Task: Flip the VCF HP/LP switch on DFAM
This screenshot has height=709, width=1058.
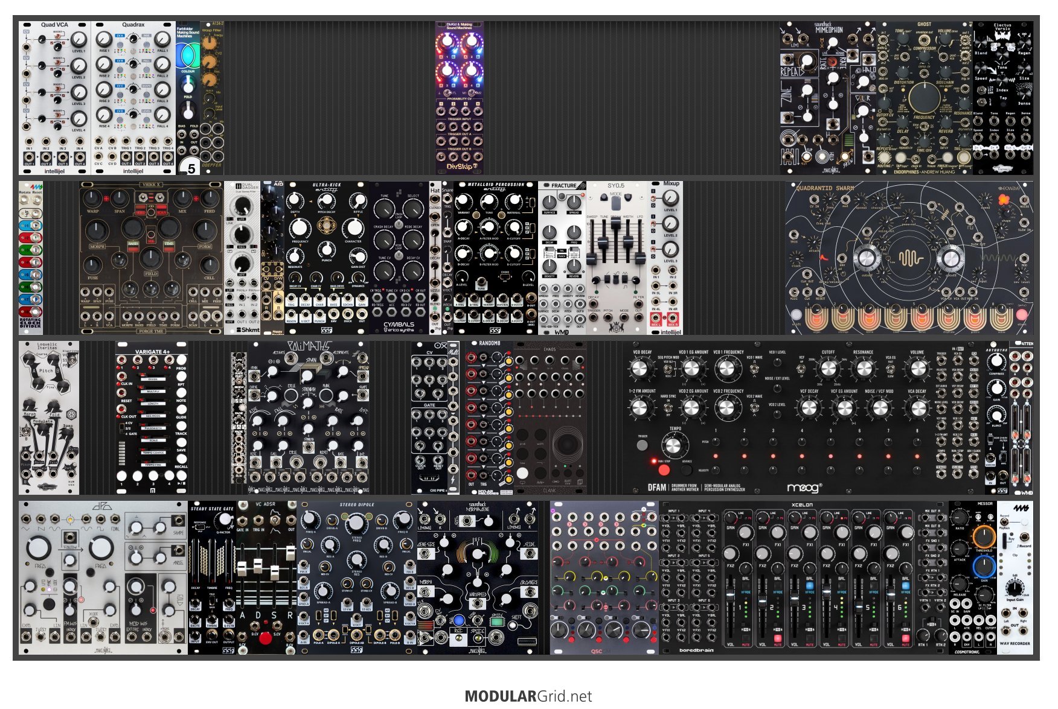Action: pos(803,369)
